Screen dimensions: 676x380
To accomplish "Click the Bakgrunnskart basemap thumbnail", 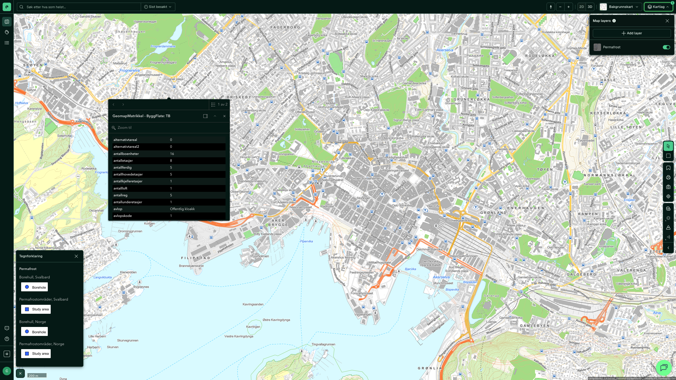I will tap(603, 7).
